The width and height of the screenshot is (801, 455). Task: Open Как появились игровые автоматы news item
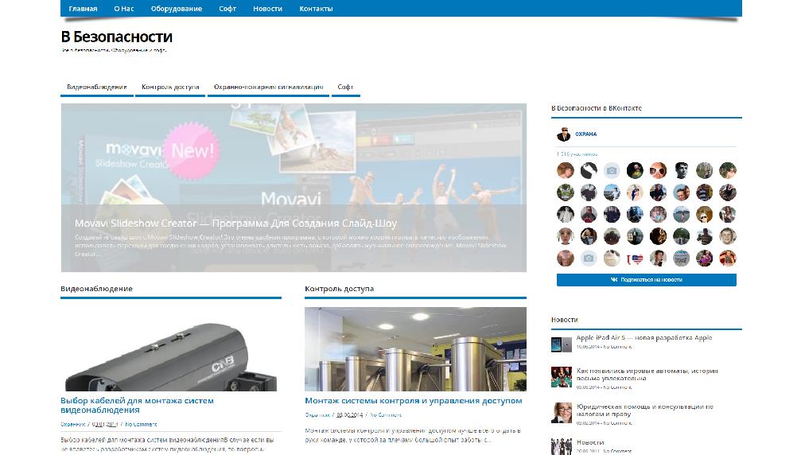(647, 375)
